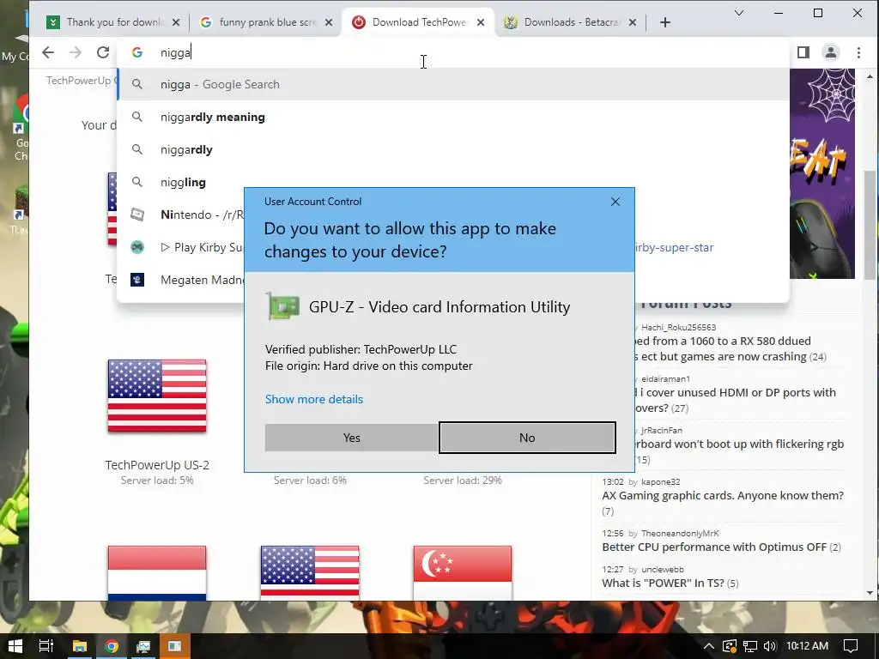The image size is (879, 659).
Task: Close the 'Thank you for downl' tab
Action: 176,22
